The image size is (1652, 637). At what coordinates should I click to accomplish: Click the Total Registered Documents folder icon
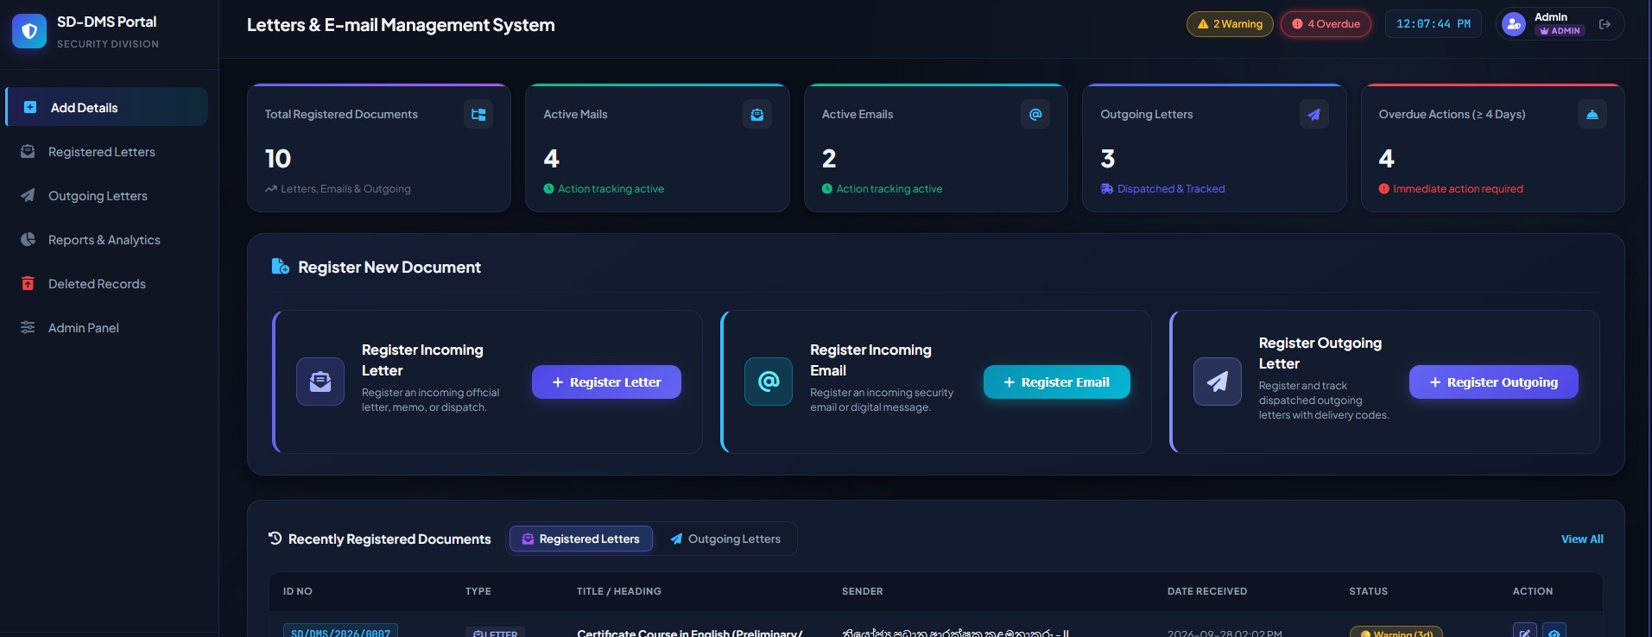tap(478, 114)
